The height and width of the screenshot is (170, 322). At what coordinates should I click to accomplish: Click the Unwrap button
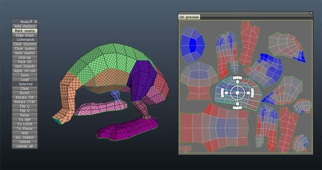(25, 57)
